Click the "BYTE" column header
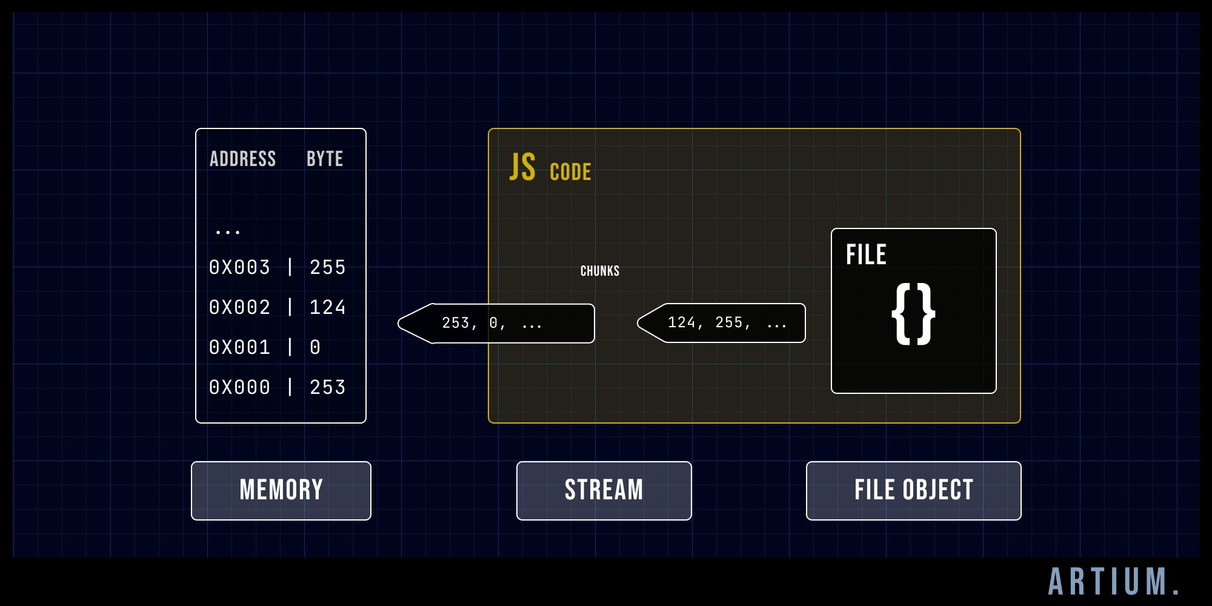1212x606 pixels. pyautogui.click(x=325, y=159)
